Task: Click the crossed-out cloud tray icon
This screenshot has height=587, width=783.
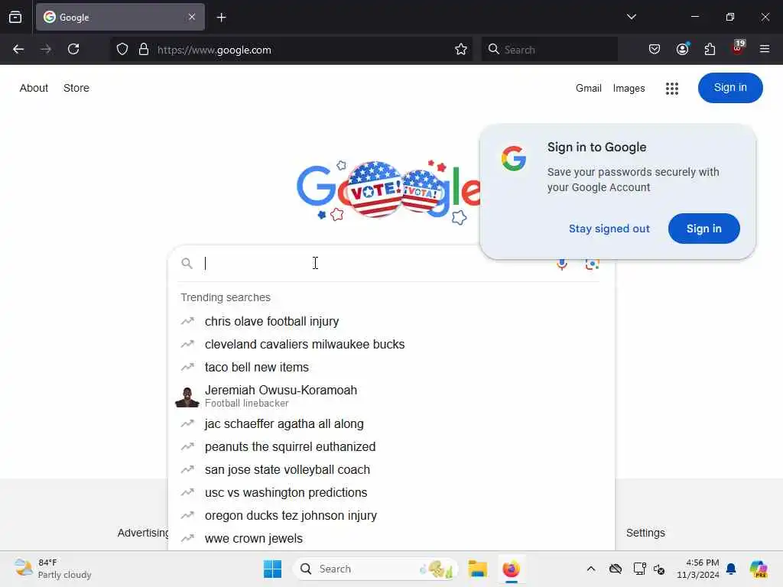Action: pos(616,569)
